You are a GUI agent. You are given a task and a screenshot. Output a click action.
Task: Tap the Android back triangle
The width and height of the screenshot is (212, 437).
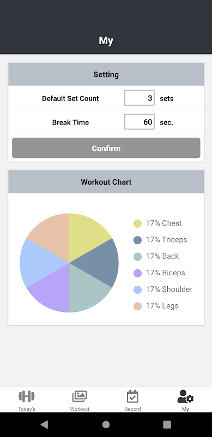[x=44, y=424]
